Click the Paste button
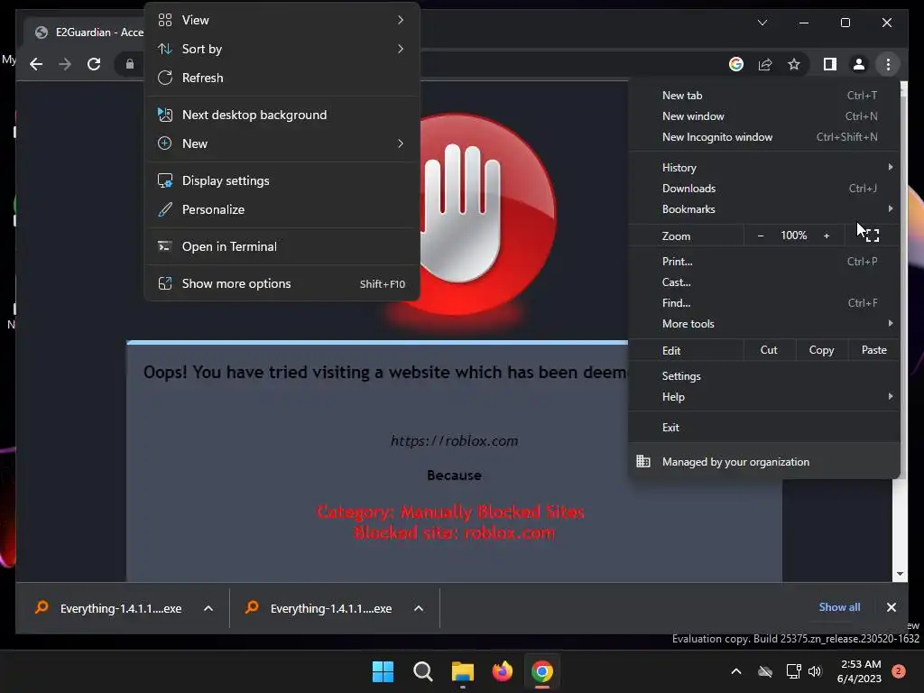This screenshot has width=924, height=693. pos(873,350)
